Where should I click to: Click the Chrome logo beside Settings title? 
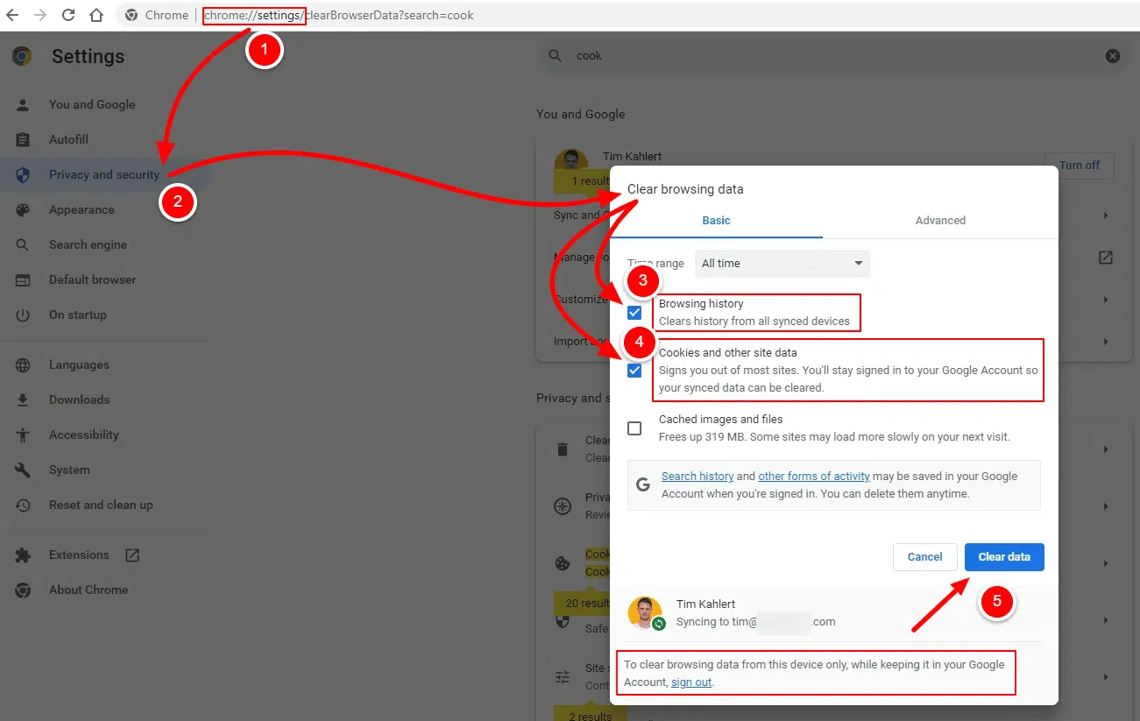22,56
